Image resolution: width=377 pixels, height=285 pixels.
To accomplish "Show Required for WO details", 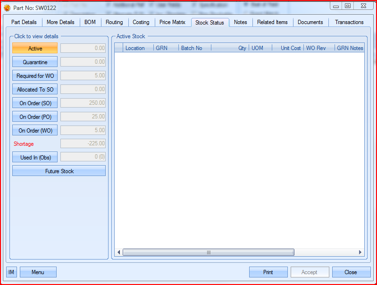I will point(35,76).
